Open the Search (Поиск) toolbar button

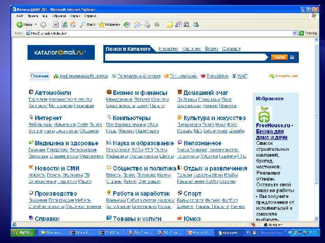tap(88, 25)
